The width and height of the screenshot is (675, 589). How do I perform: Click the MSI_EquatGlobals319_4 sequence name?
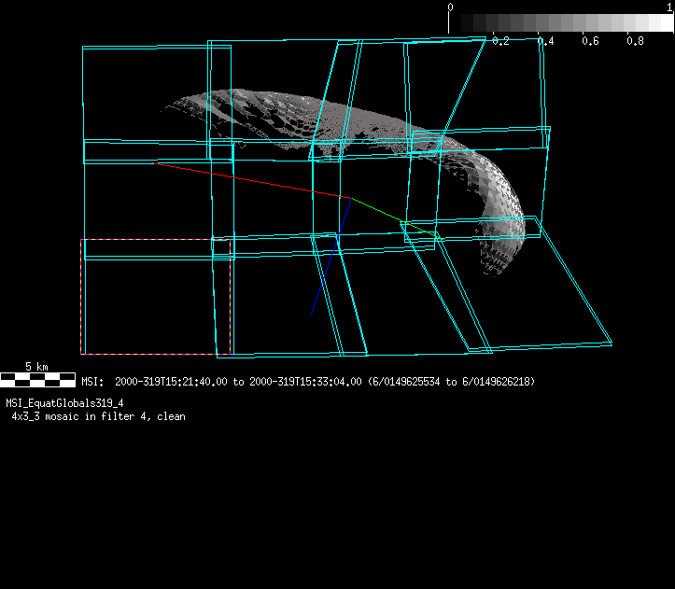click(x=64, y=403)
